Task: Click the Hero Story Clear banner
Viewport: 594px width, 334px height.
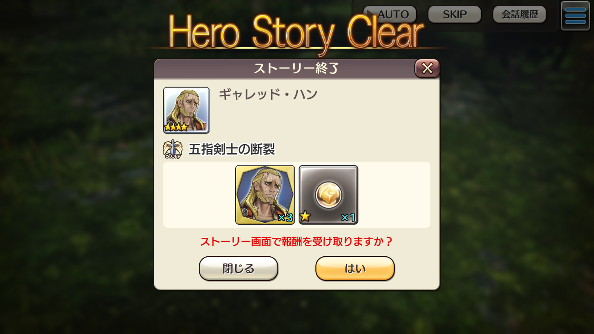Action: (296, 32)
